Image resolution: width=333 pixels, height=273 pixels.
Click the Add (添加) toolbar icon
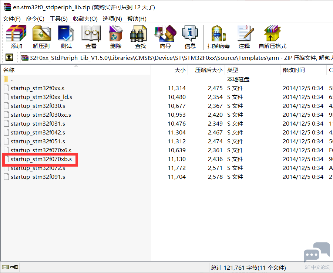point(16,34)
